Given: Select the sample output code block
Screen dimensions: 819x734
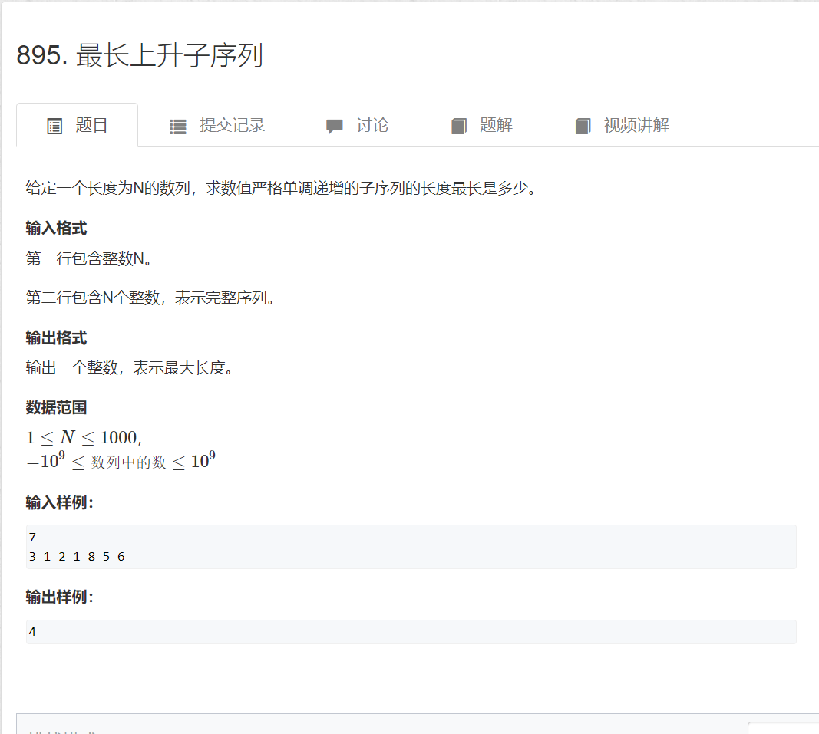Looking at the screenshot, I should 410,631.
